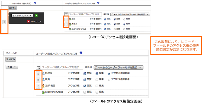Viewport: 202px width, 103px height.
Task: Click help icon beside レコードの条件 header
Action: pyautogui.click(x=35, y=3)
